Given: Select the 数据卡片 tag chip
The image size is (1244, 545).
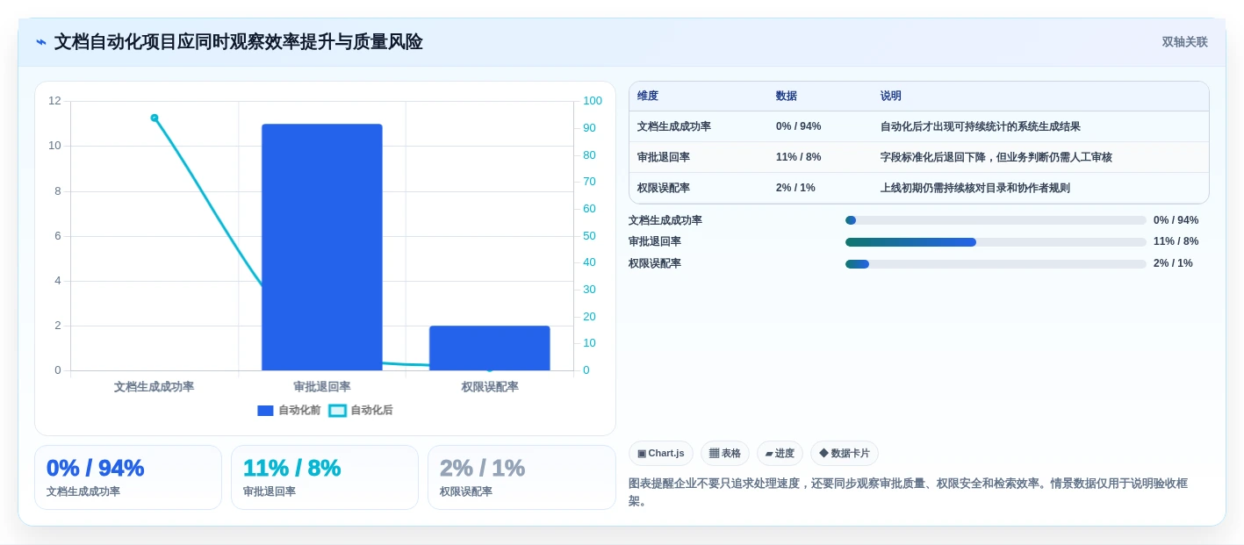Looking at the screenshot, I should pyautogui.click(x=844, y=453).
